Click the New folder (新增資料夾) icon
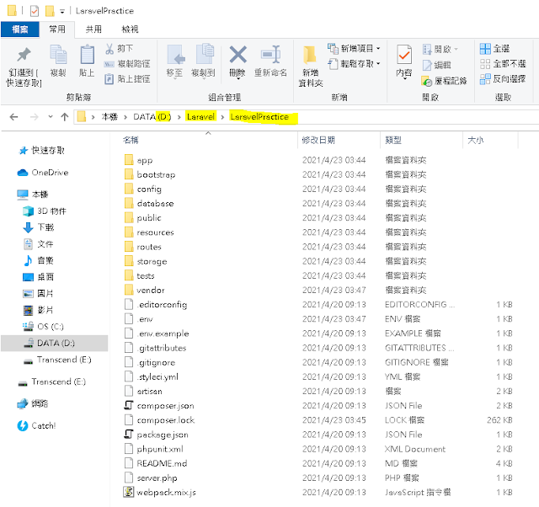539x507 pixels. click(310, 55)
